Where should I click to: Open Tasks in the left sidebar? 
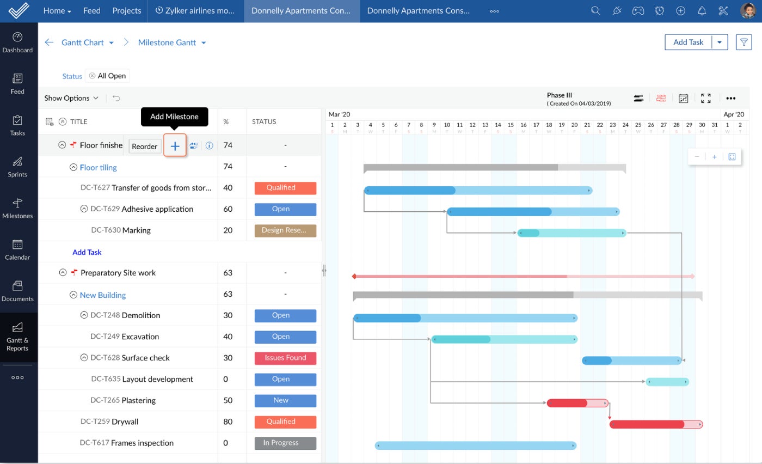tap(17, 126)
